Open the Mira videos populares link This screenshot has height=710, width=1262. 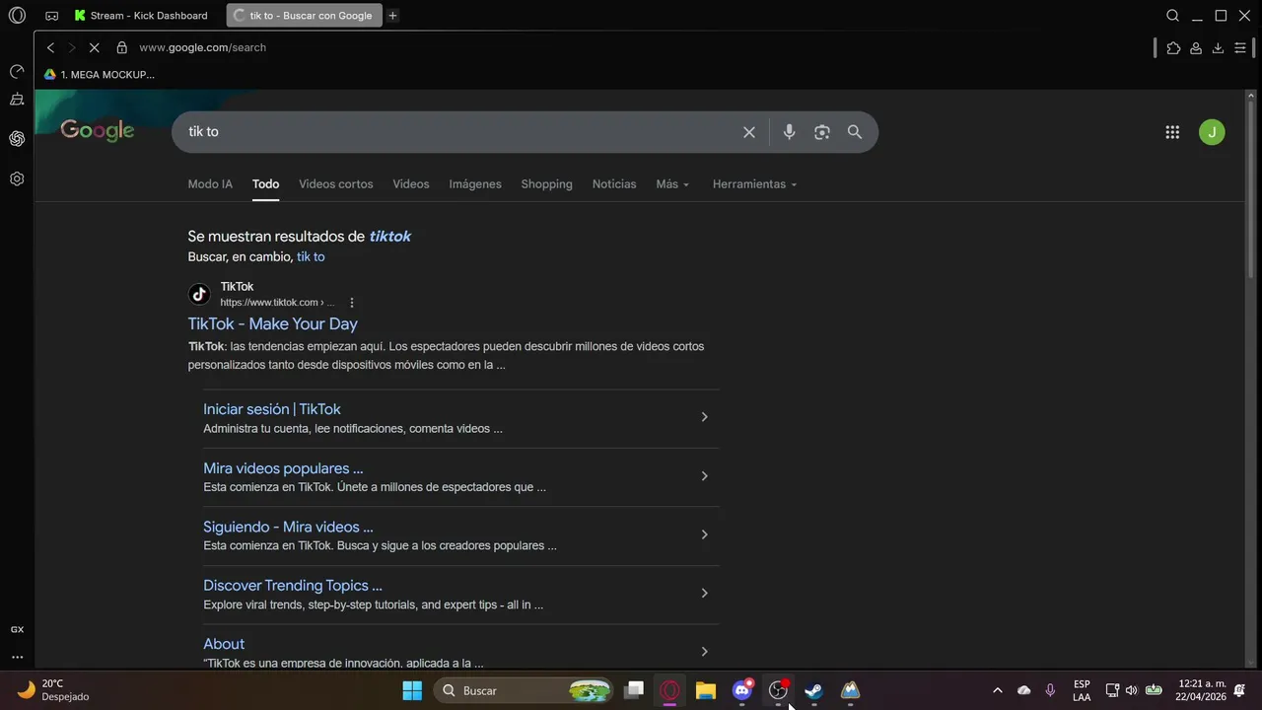coord(283,468)
